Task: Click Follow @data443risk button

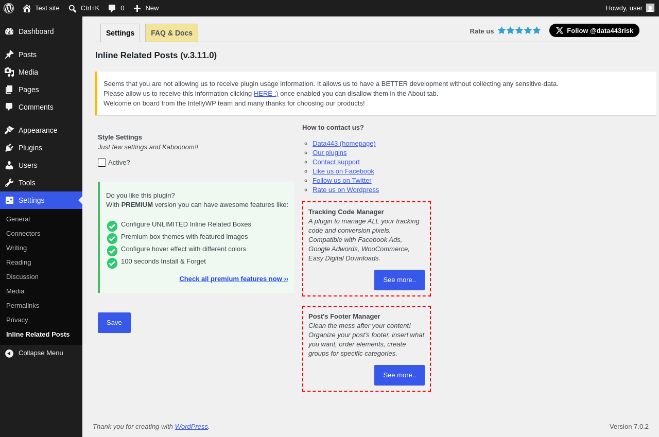Action: (x=594, y=30)
